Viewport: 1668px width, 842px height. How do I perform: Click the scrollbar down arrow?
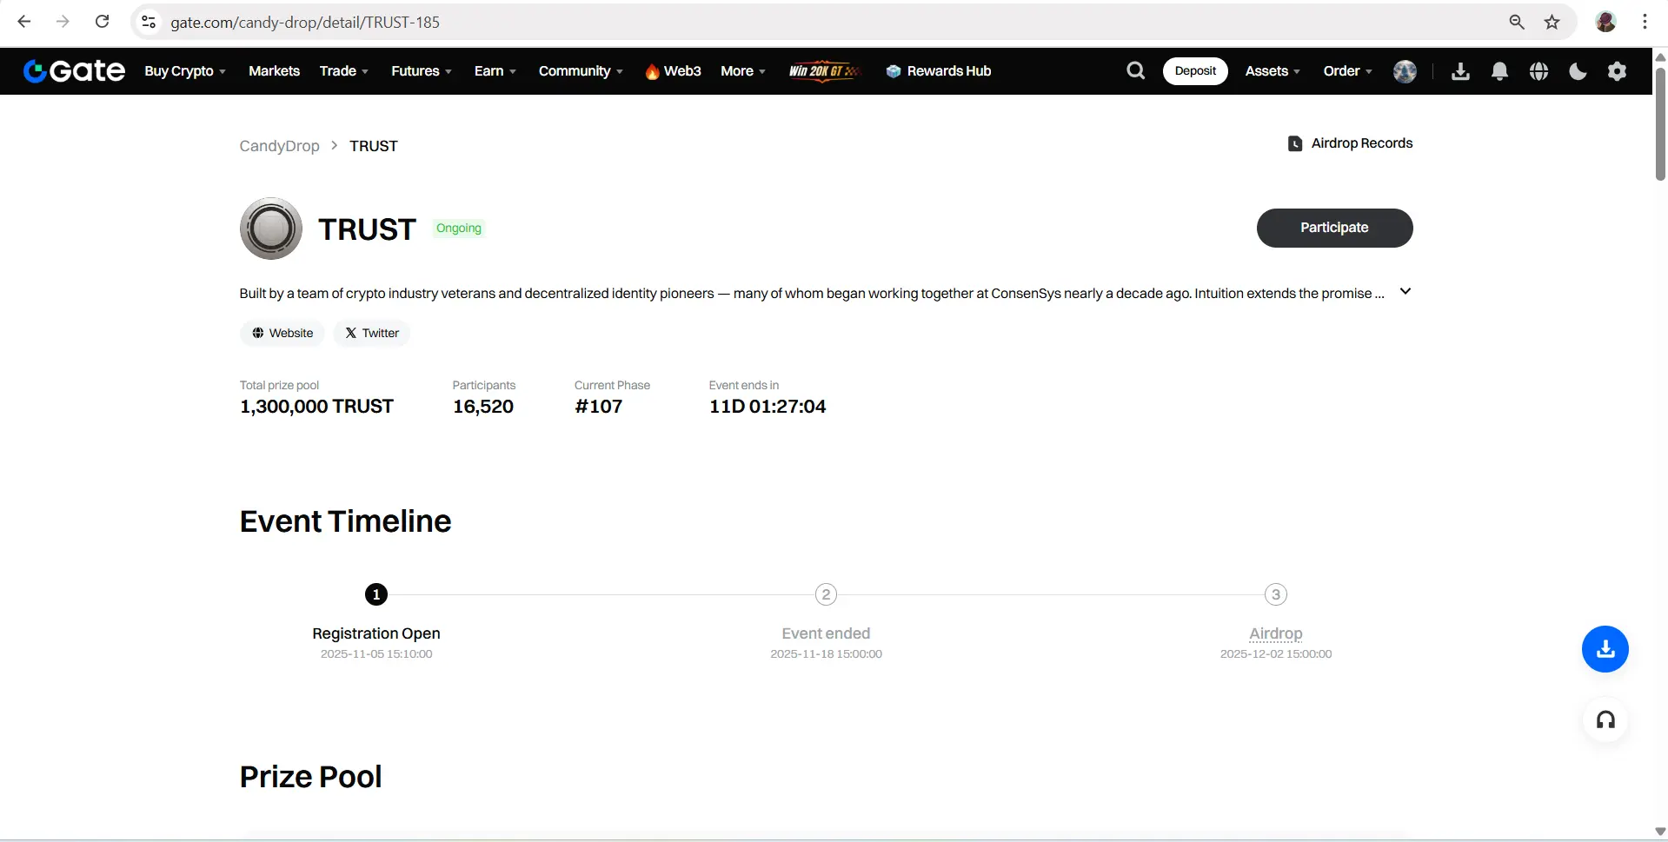[x=1660, y=832]
